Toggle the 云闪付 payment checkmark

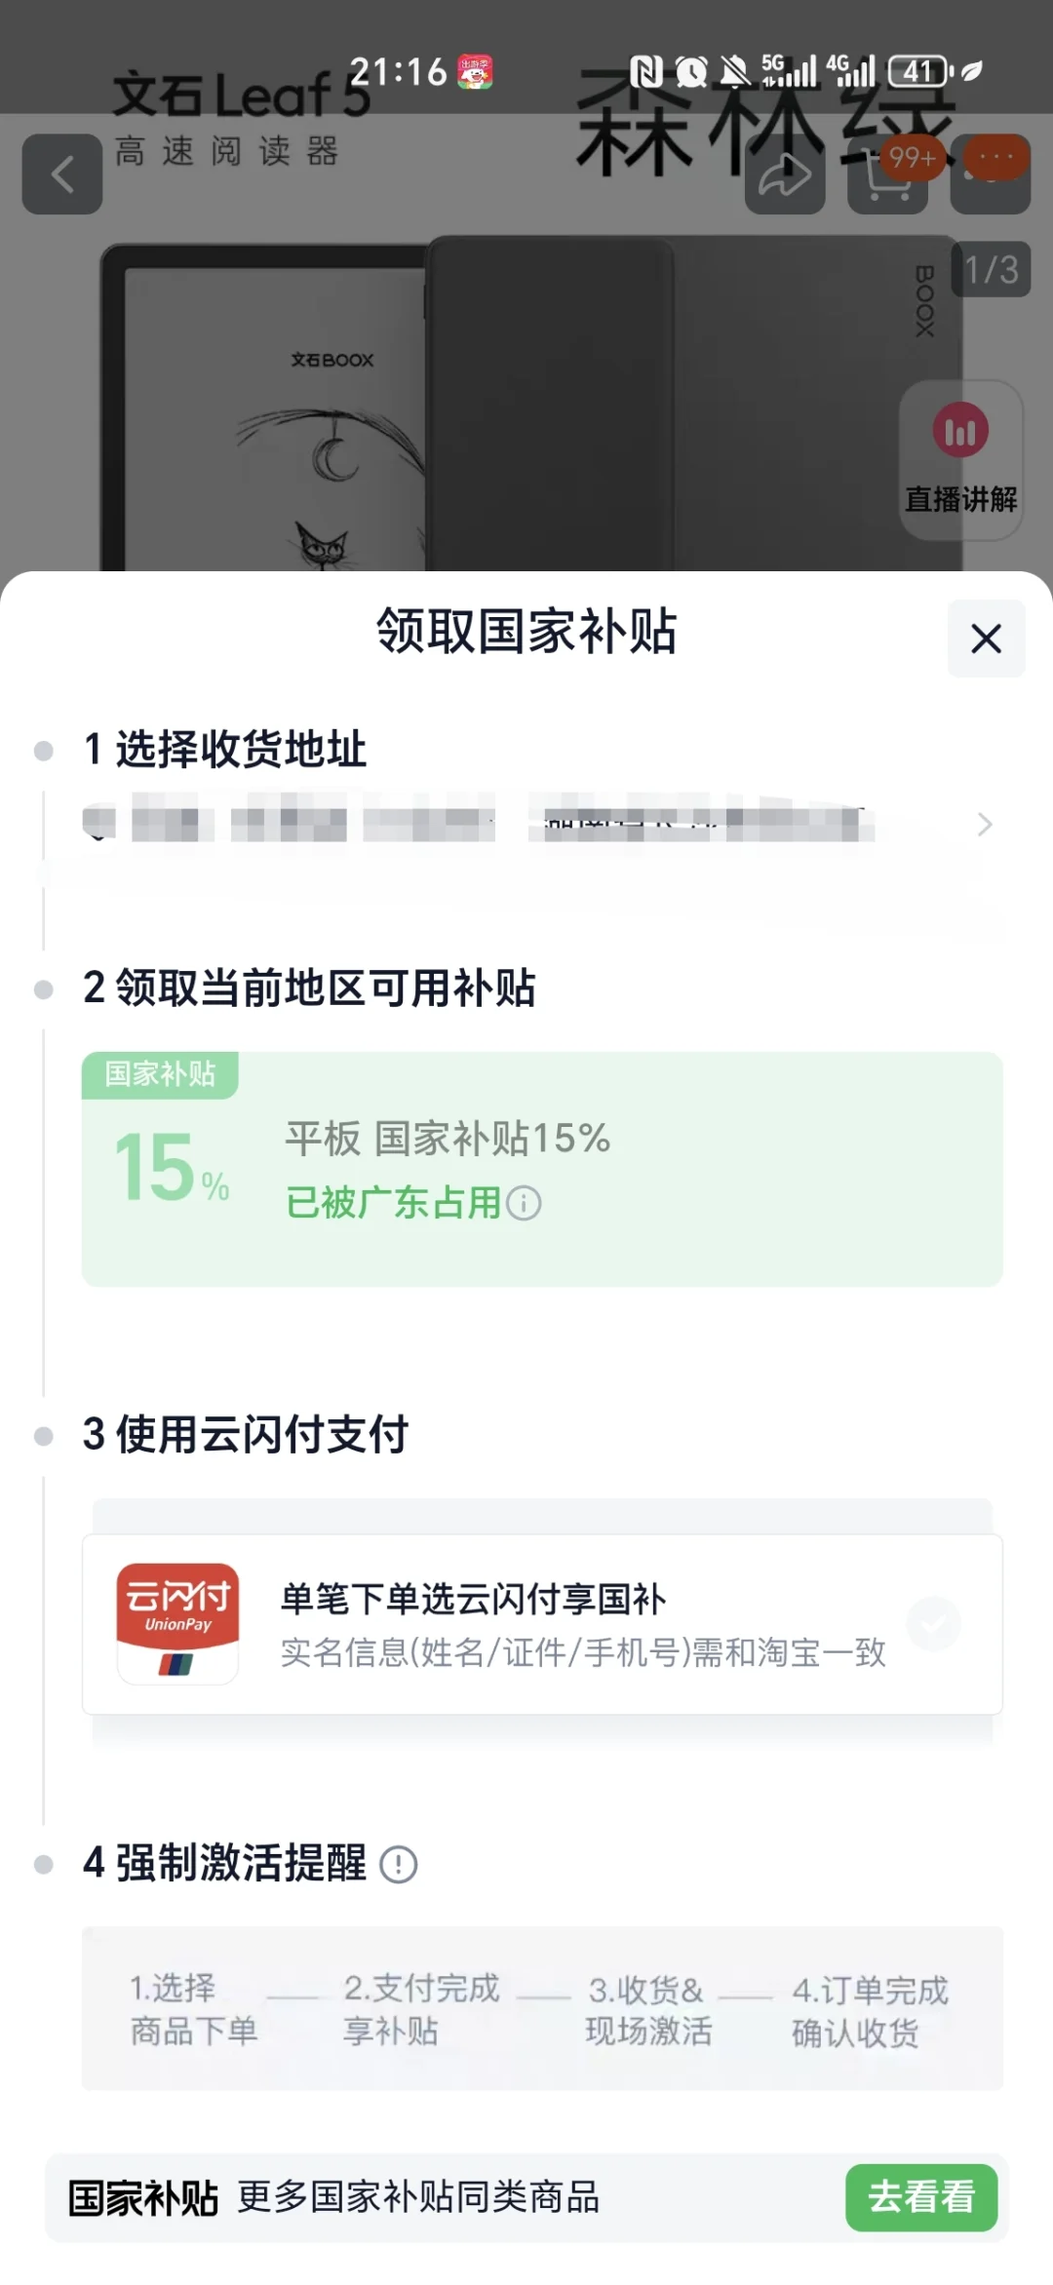point(933,1623)
